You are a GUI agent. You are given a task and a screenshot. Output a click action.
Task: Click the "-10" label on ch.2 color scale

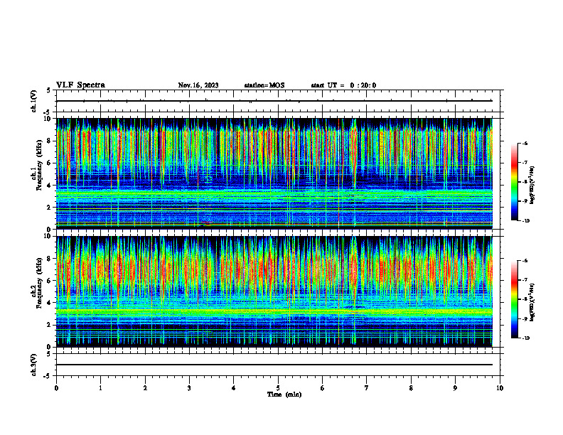point(525,338)
